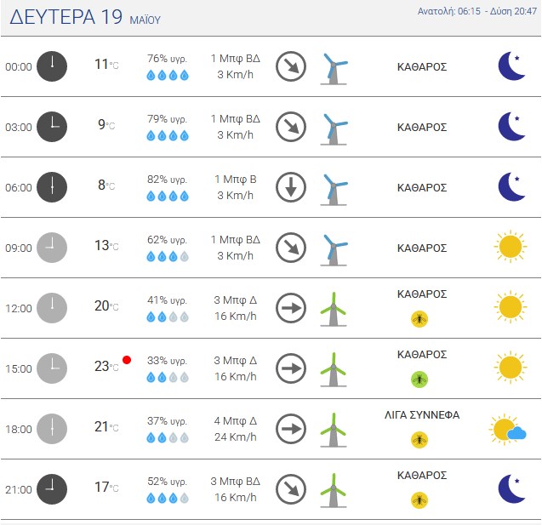Click the sun icon at 09:00
Screen dimensions: 542x525
click(x=511, y=247)
